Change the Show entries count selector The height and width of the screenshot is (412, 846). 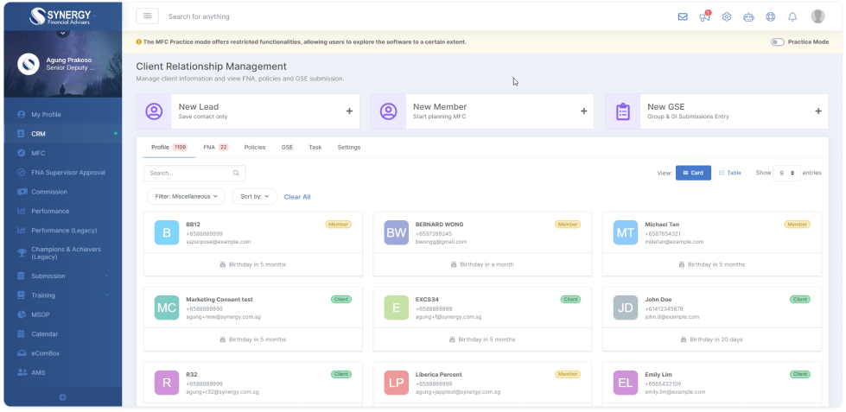[786, 173]
